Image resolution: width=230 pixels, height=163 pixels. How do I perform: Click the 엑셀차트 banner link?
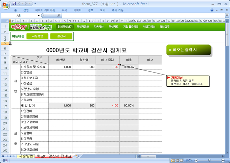tap(113, 27)
